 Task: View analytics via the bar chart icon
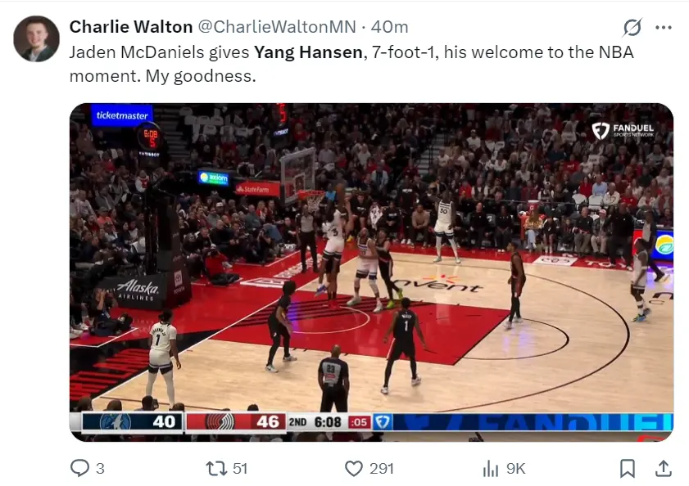491,469
